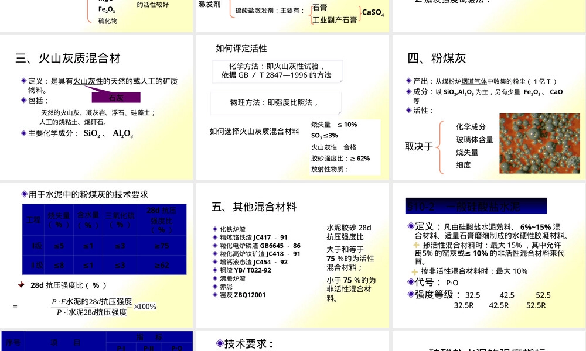Click the bullet 粒化电炉磷渣 GB6645-86
The height and width of the screenshot is (351, 586).
coord(257,246)
